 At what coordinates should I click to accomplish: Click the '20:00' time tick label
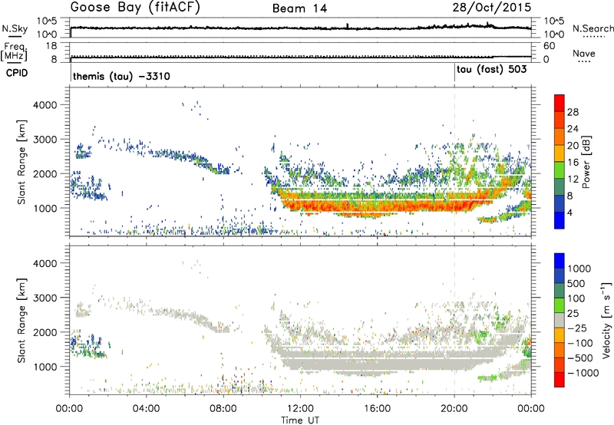click(454, 409)
